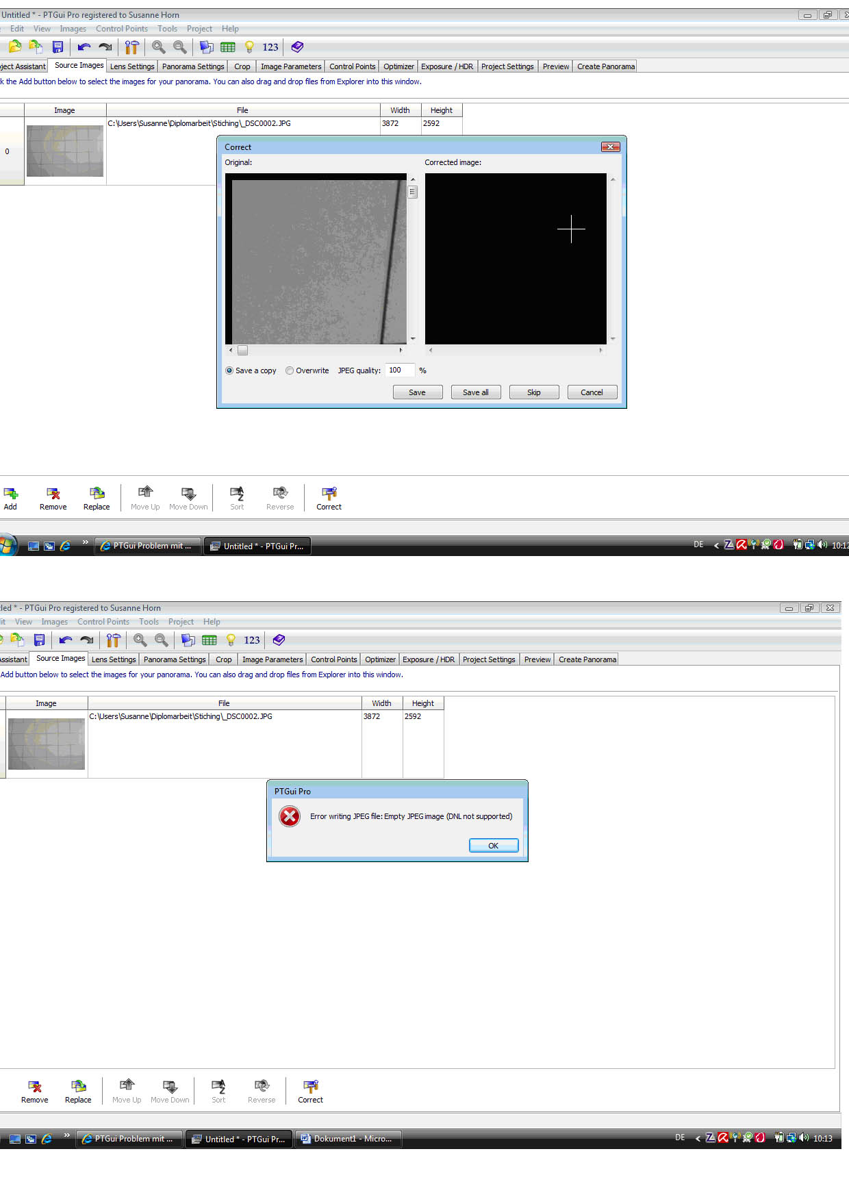The height and width of the screenshot is (1197, 849).
Task: Click the horizontal scrollbar thumb under Original preview
Action: [x=242, y=350]
